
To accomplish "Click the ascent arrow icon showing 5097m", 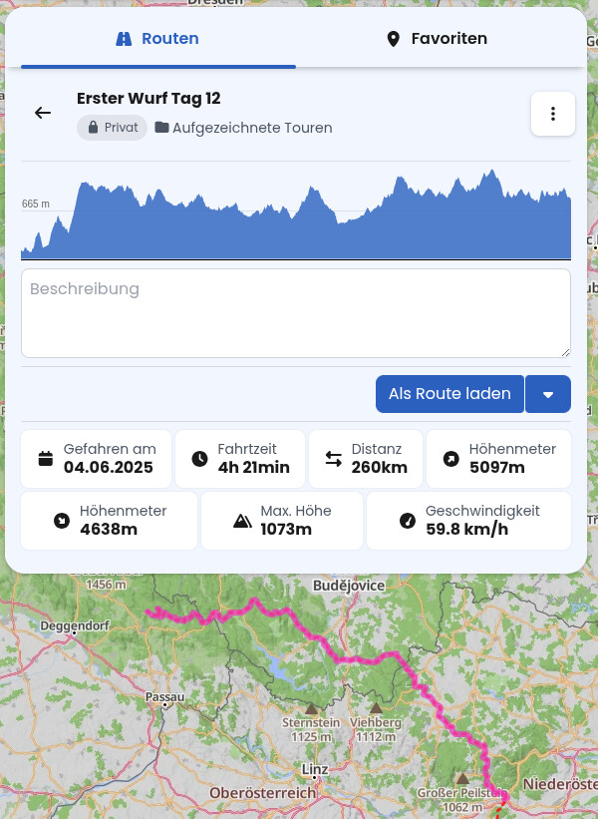I will (x=450, y=459).
